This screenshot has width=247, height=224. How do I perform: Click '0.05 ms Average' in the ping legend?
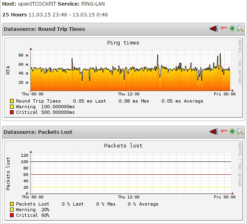pyautogui.click(x=182, y=101)
